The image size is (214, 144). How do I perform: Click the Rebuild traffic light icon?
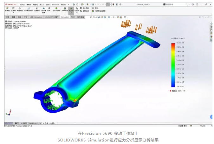(x=113, y=4)
